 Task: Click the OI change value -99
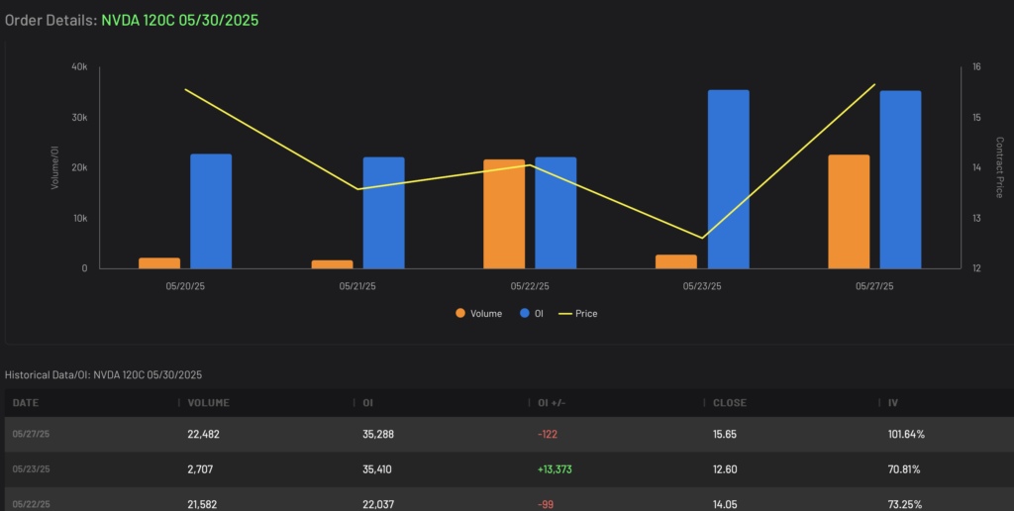546,504
